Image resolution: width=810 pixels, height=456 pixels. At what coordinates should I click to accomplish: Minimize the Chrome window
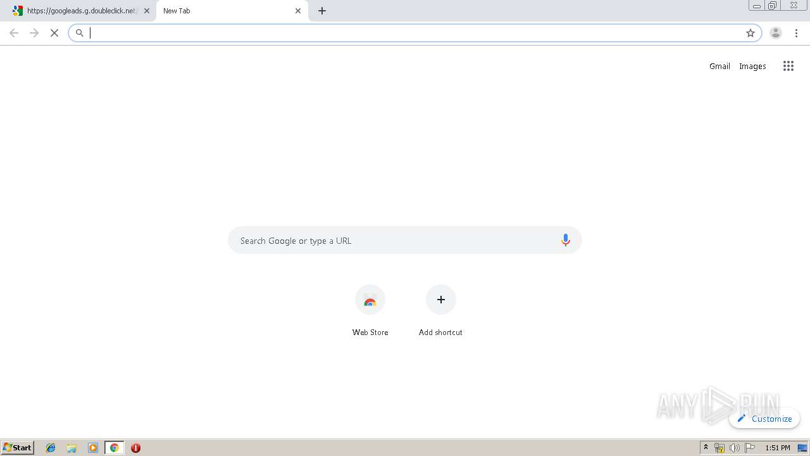pos(757,6)
